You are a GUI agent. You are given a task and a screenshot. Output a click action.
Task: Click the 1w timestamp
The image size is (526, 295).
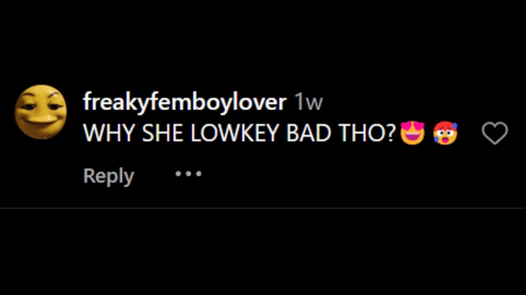[x=309, y=102]
